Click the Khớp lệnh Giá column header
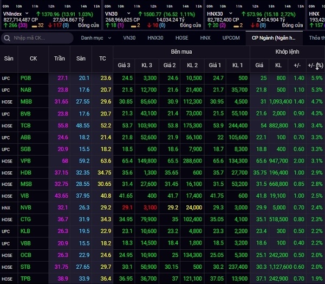 click(x=259, y=66)
